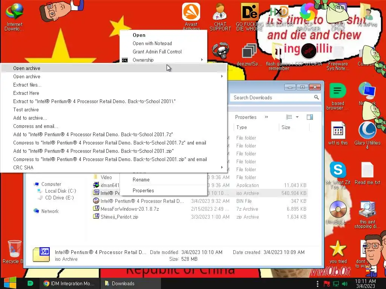386x289 pixels.
Task: Open the view options dropdown arrow
Action: click(297, 117)
